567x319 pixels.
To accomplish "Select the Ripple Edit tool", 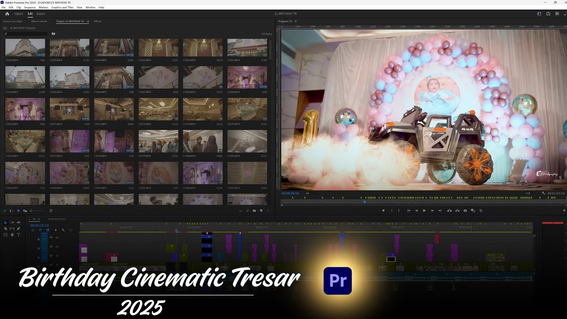I will [18, 222].
